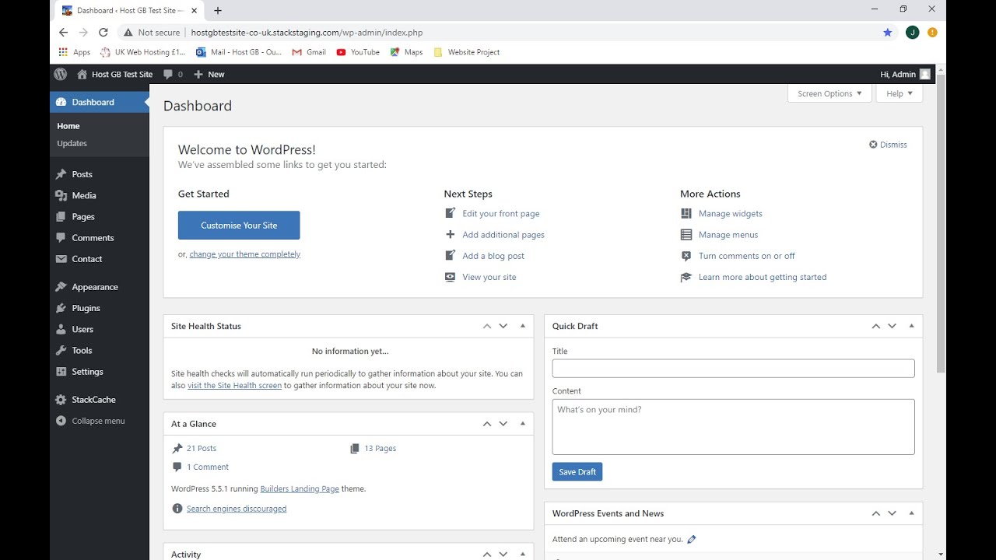
Task: Dismiss the Welcome to WordPress panel
Action: pos(888,145)
